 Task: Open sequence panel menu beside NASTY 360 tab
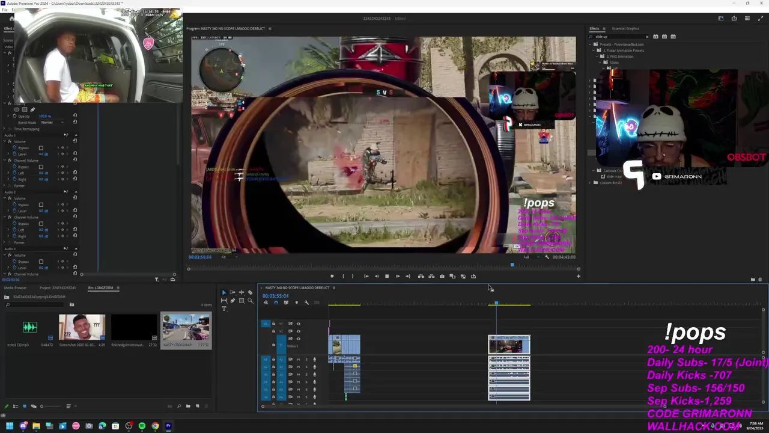(333, 287)
